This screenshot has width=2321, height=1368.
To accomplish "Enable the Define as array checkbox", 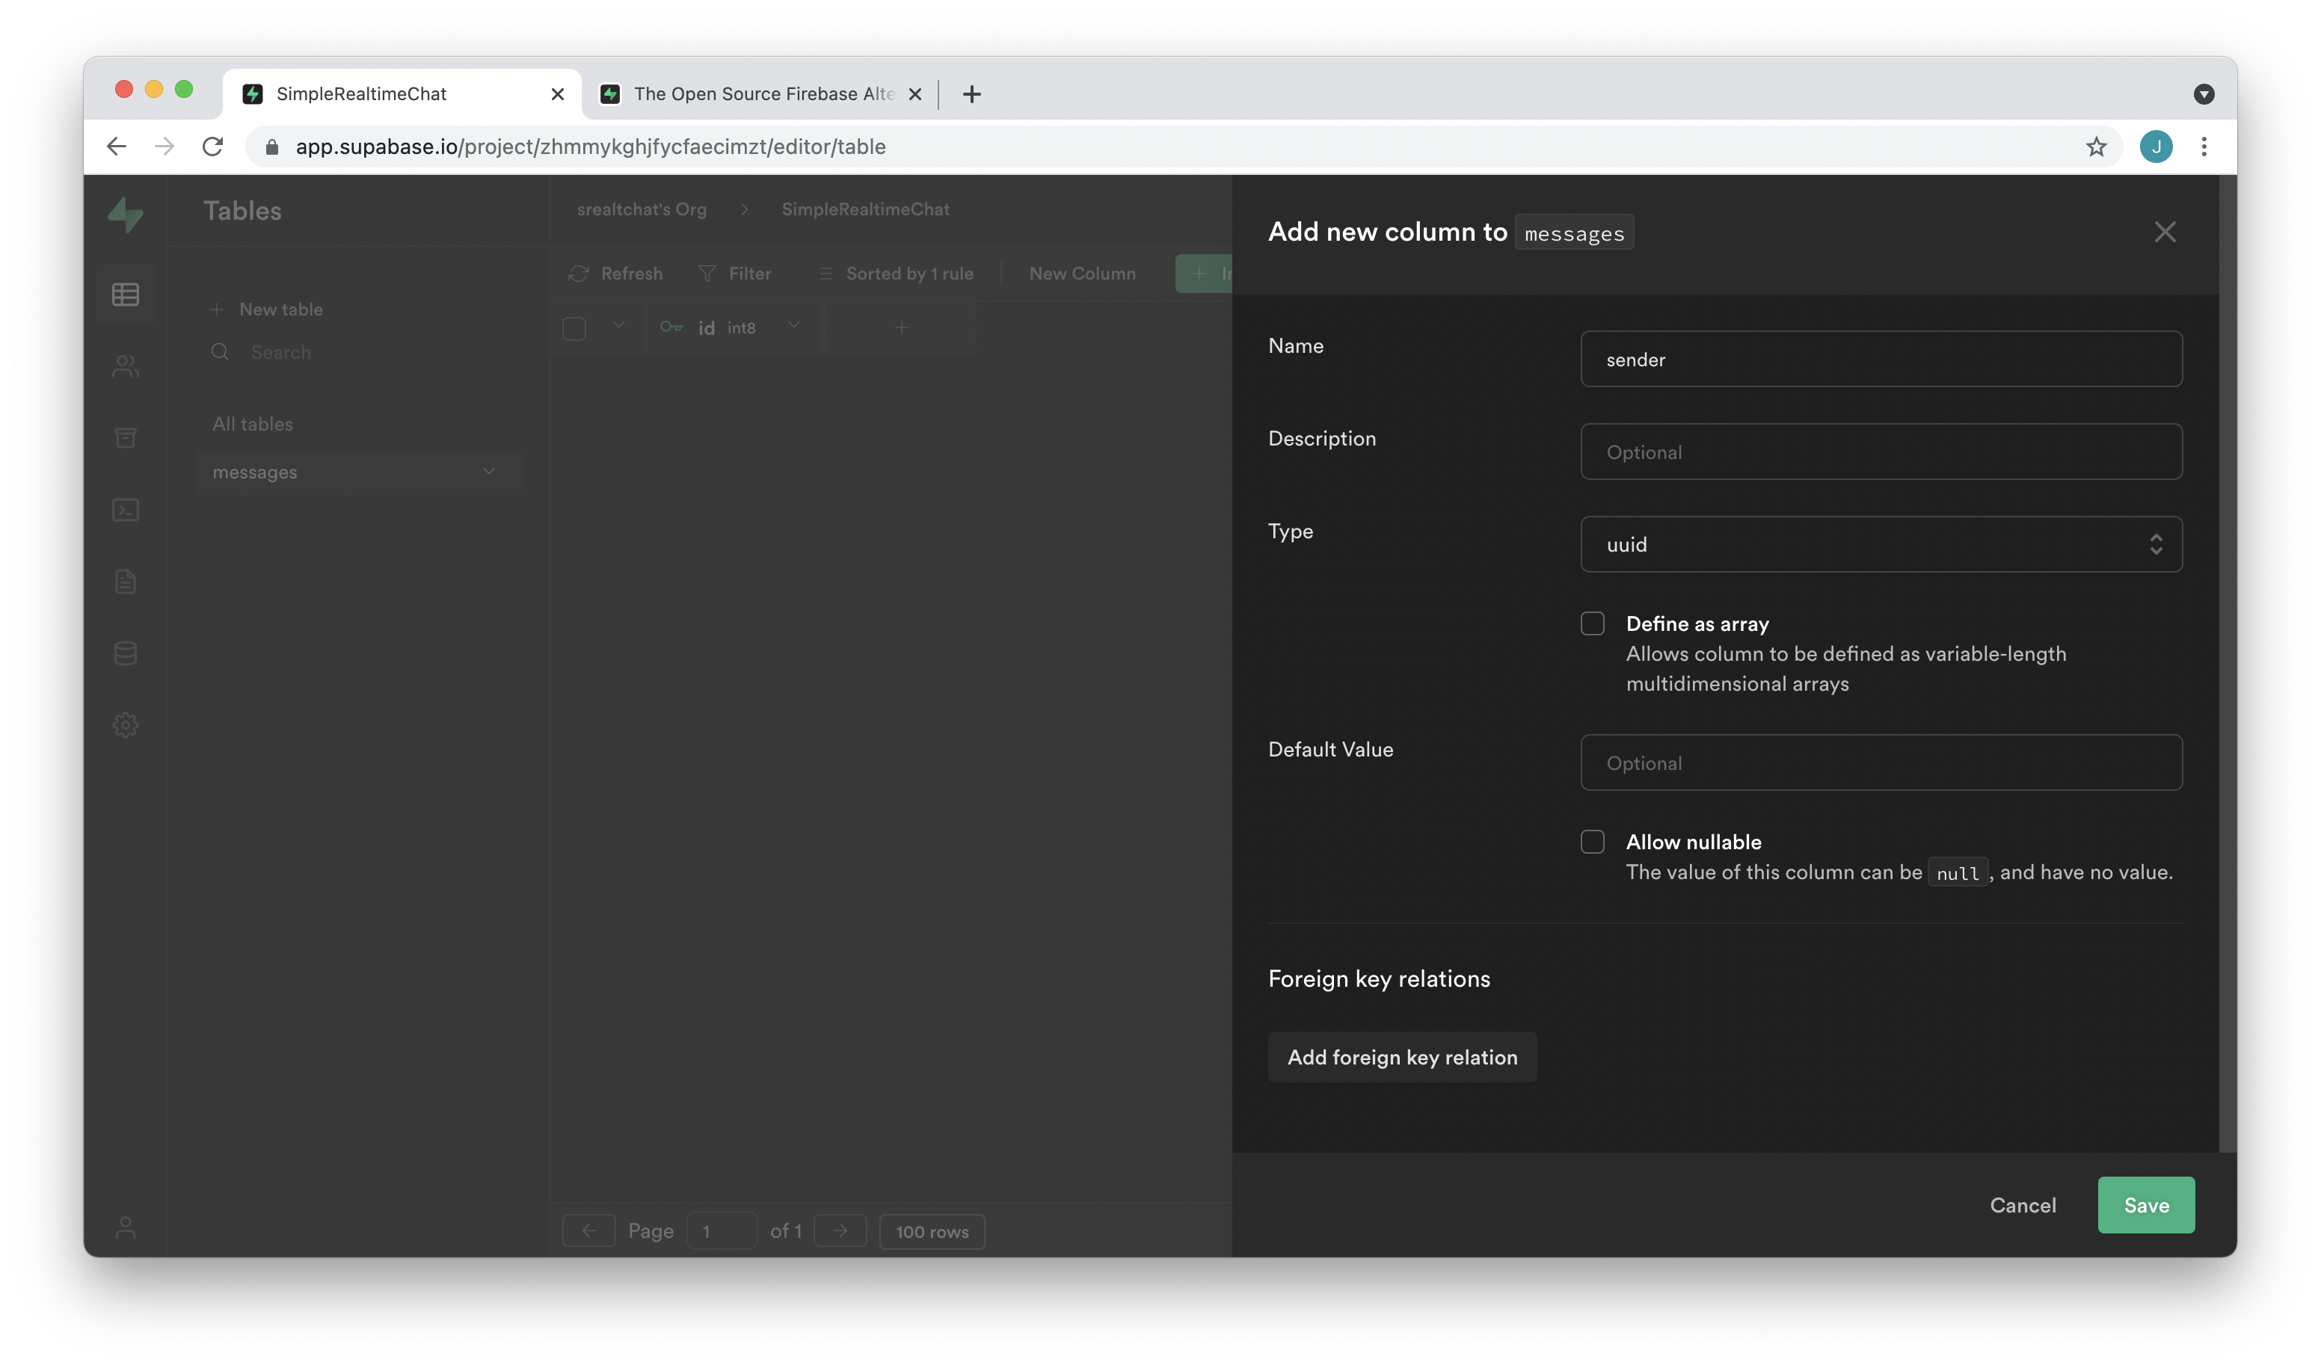I will point(1592,623).
